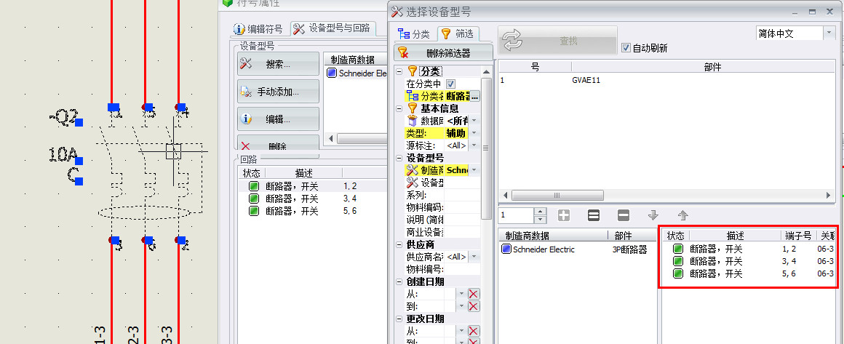The width and height of the screenshot is (844, 344).
Task: Collapse the 供应商 filter group
Action: 399,244
